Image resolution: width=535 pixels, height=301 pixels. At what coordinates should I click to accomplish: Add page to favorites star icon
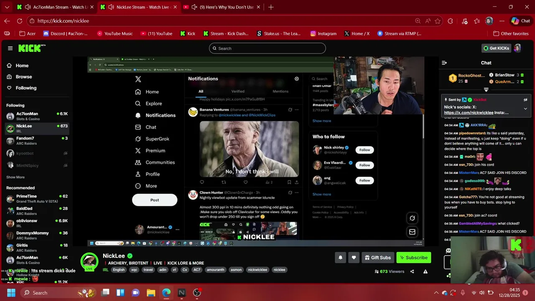click(x=438, y=21)
